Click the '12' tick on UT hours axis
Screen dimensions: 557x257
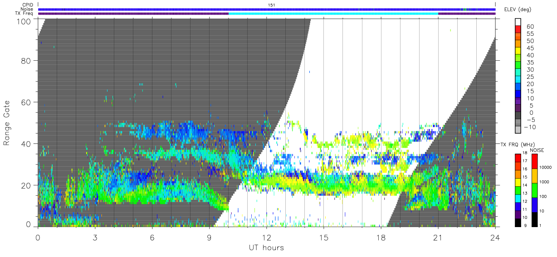(267, 237)
